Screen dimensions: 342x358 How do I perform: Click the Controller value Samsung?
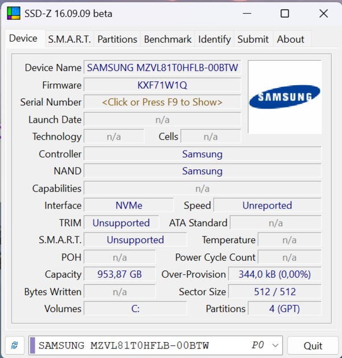coord(203,154)
